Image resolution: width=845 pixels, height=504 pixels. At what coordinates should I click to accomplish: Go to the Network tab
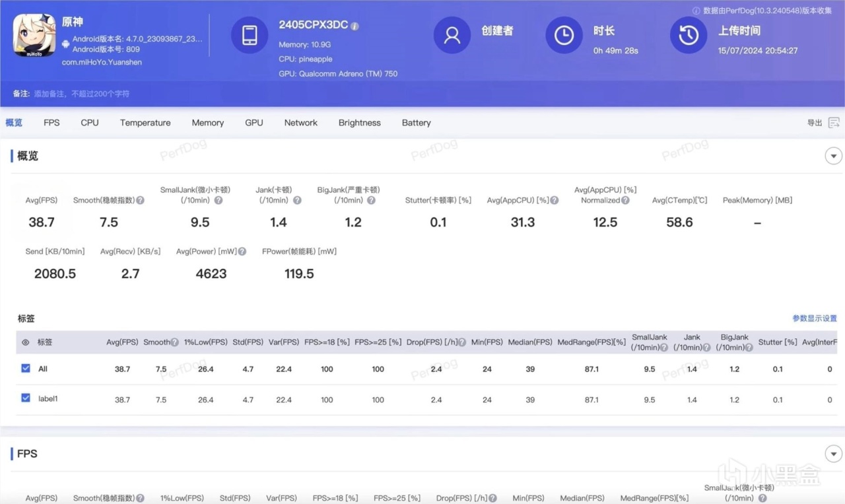click(x=301, y=123)
